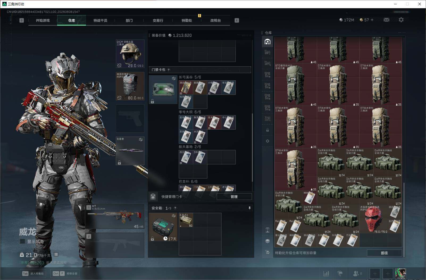Click the help icon next to 安全箱
Viewport: 426px width, 280px height.
coord(175,208)
